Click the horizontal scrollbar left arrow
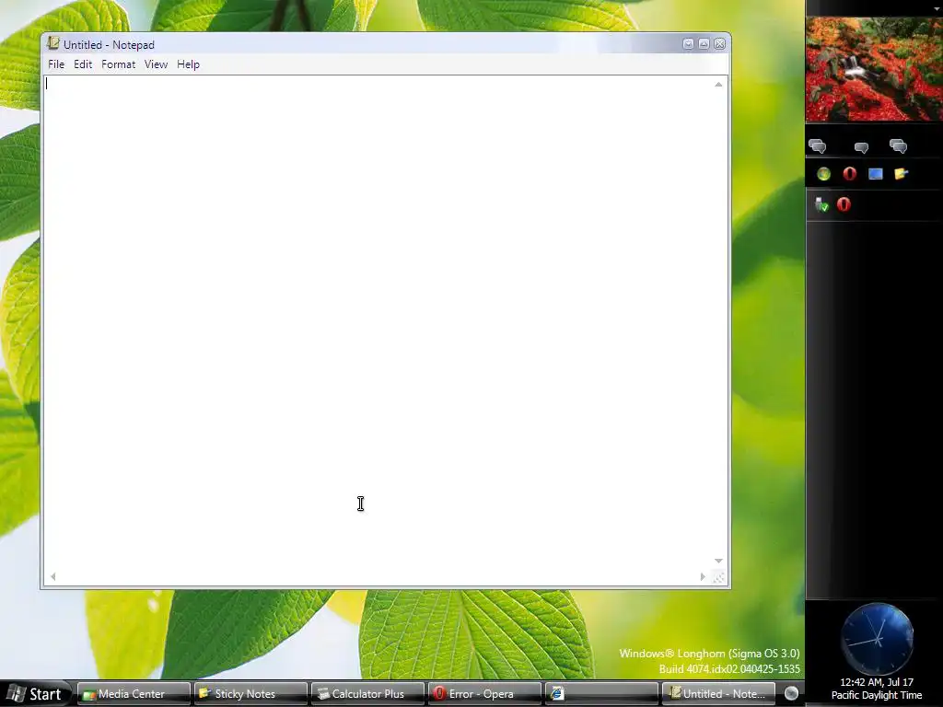Viewport: 943px width, 707px height. coord(52,576)
